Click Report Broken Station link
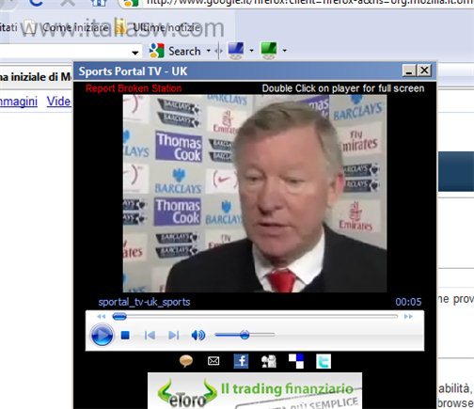 [x=134, y=88]
